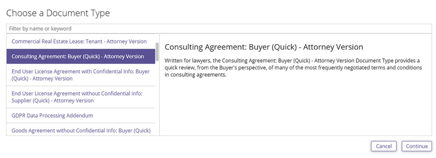Highlight the GDPR addendum entry in list
Viewport: 436px width, 158px height.
click(52, 115)
